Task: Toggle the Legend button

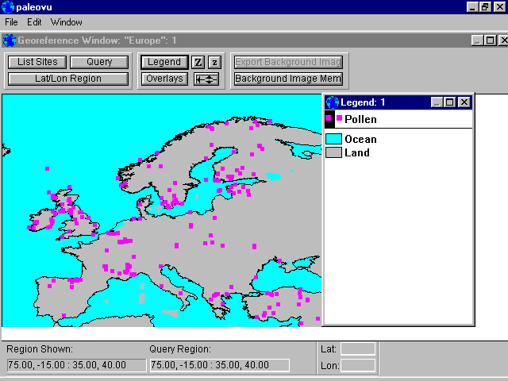Action: (164, 62)
